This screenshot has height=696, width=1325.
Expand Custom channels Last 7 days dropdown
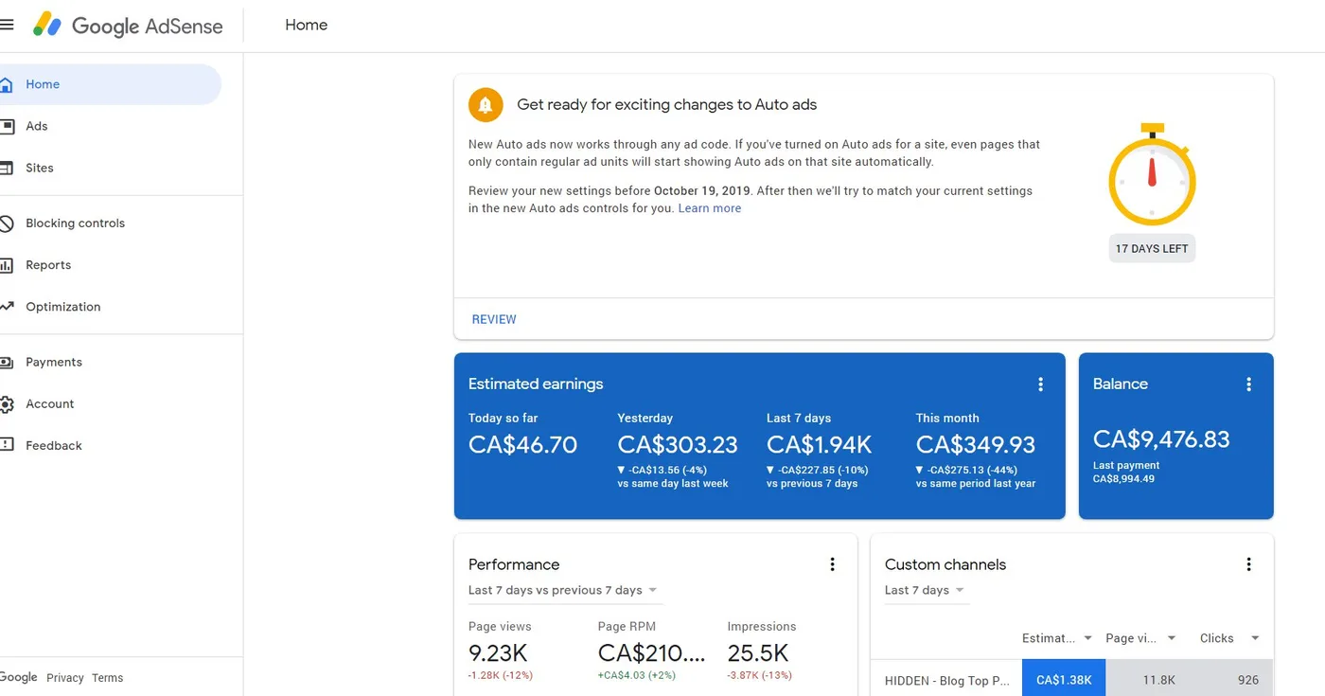click(x=926, y=591)
